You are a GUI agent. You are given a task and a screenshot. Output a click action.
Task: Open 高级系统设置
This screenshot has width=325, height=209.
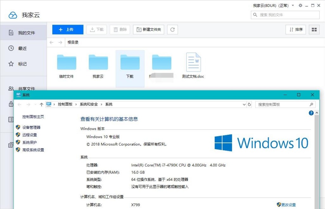(33, 150)
